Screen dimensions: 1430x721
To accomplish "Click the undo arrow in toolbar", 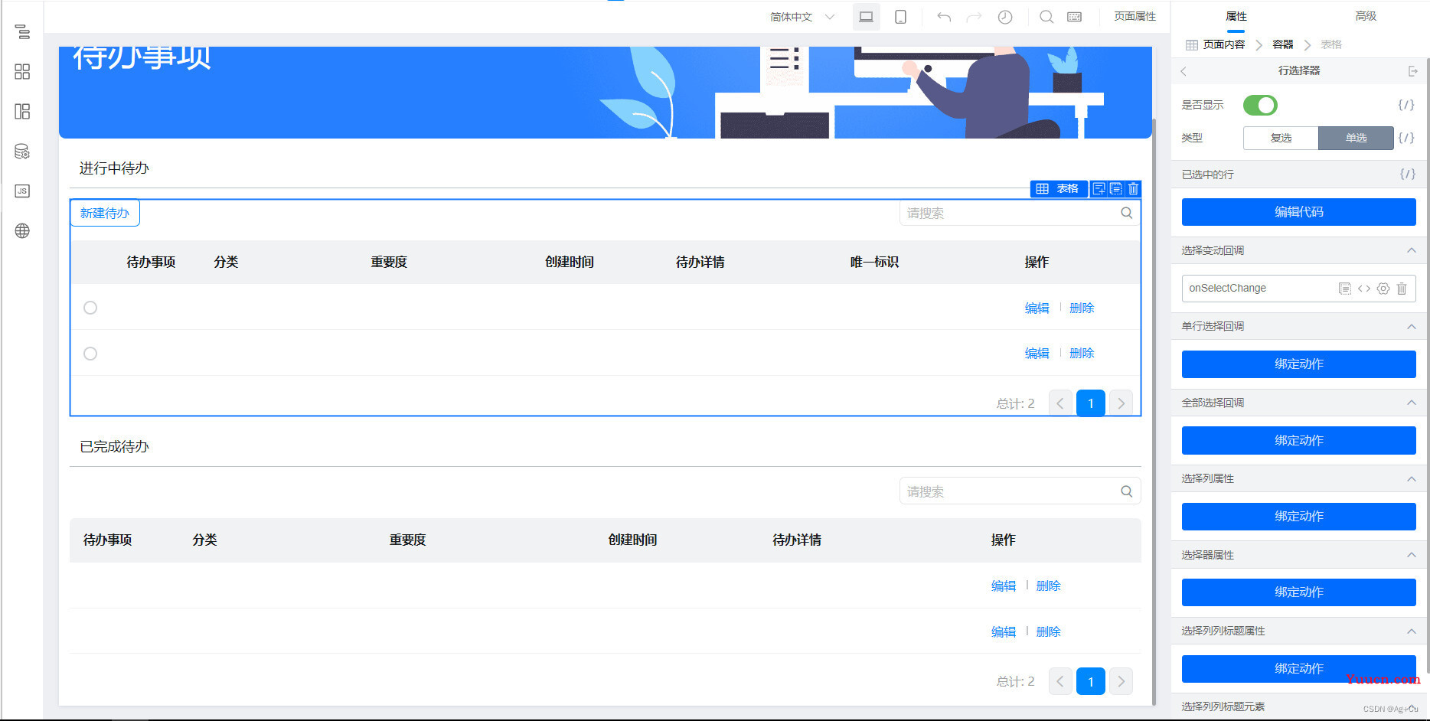I will (944, 17).
